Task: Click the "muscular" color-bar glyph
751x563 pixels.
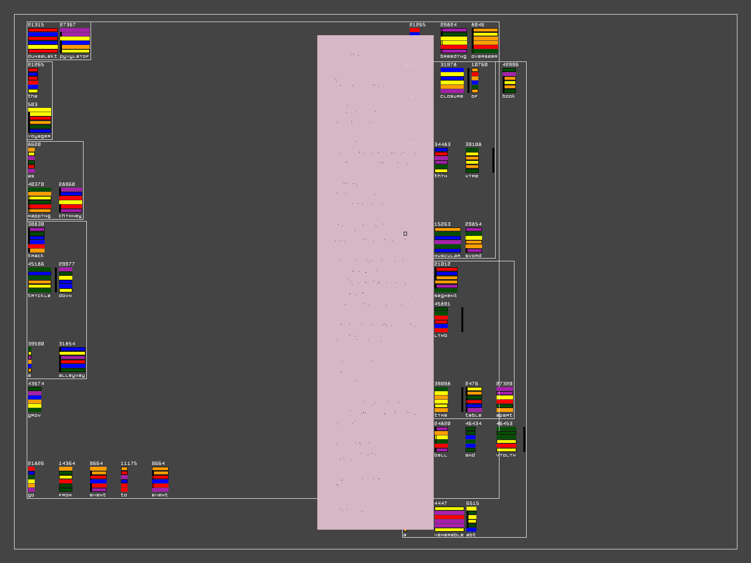Action: (448, 240)
